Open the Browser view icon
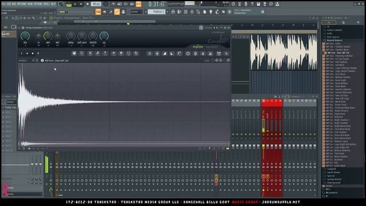The width and height of the screenshot is (366, 206). [x=198, y=11]
